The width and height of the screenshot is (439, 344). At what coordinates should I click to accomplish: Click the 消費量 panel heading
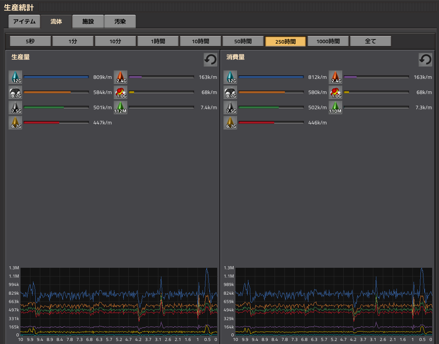coord(235,57)
